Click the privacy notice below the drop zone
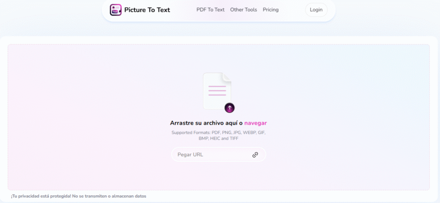This screenshot has height=203, width=440. click(78, 196)
